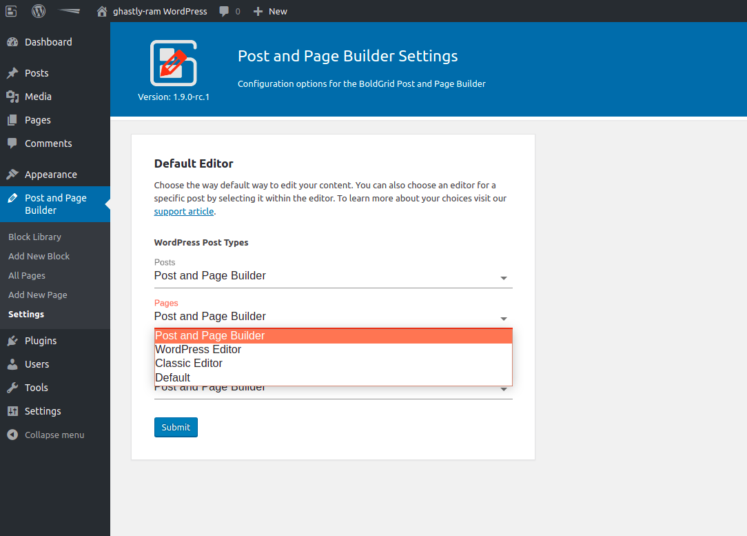The image size is (747, 536).
Task: Open Settings under Post and Page Builder
Action: (26, 315)
